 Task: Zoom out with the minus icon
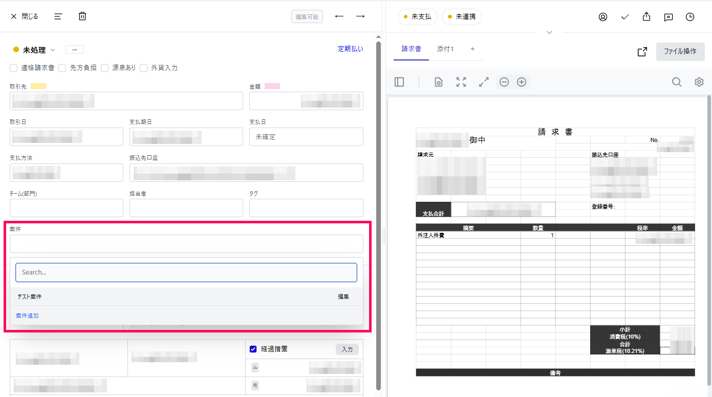[504, 82]
